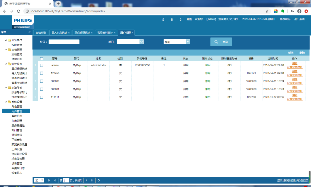Screen dimensions: 311x187
Task: Collapse the 菜单 sidebar with the double-arrow icon
Action: tap(29, 32)
